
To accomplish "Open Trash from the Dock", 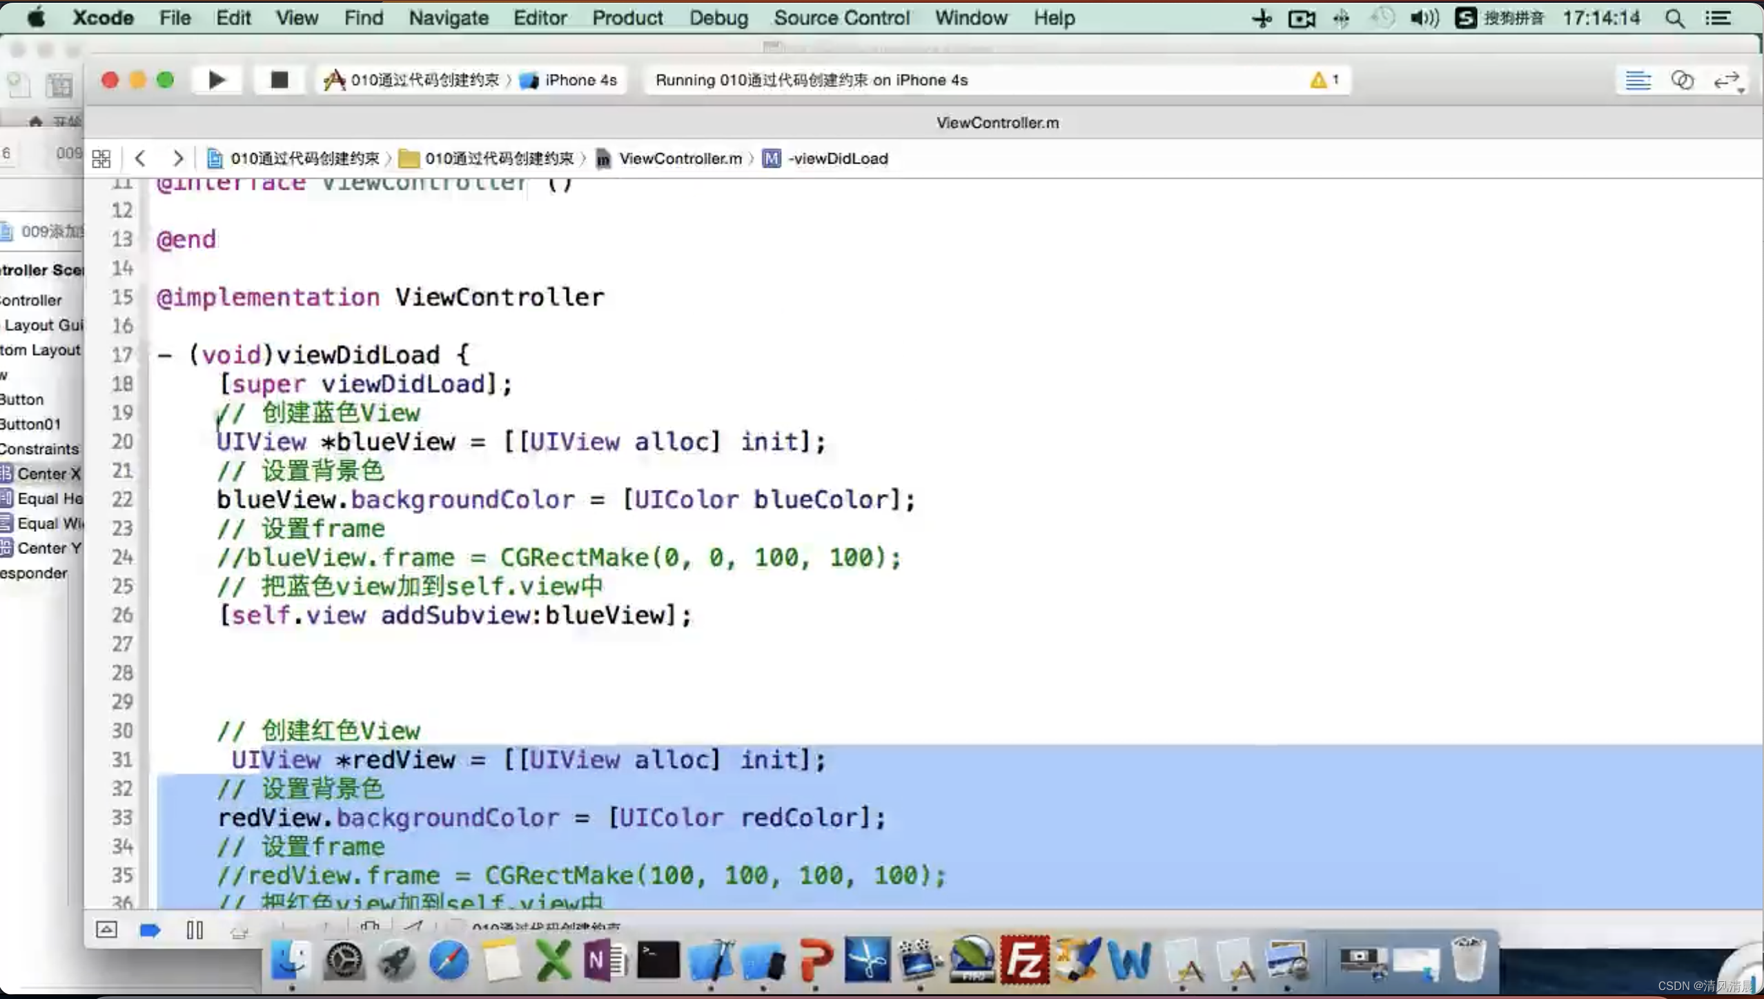I will [x=1467, y=960].
